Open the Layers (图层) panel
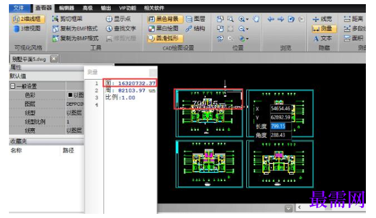 [x=195, y=18]
